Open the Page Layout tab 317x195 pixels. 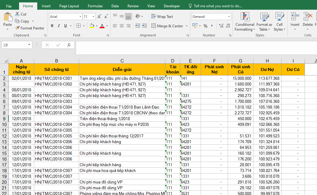coord(69,6)
